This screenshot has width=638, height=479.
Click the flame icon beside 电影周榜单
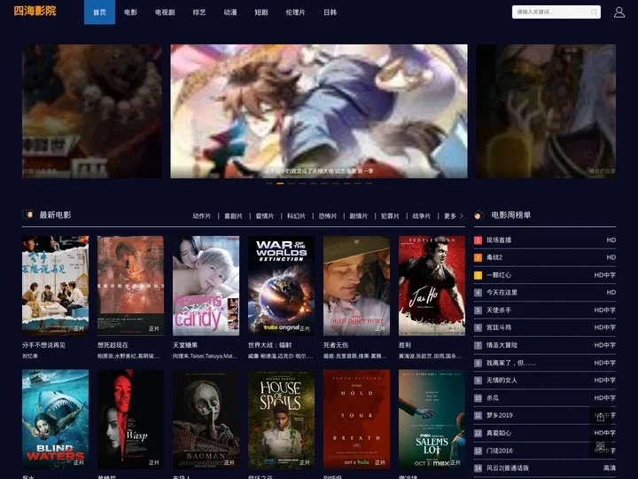point(478,215)
